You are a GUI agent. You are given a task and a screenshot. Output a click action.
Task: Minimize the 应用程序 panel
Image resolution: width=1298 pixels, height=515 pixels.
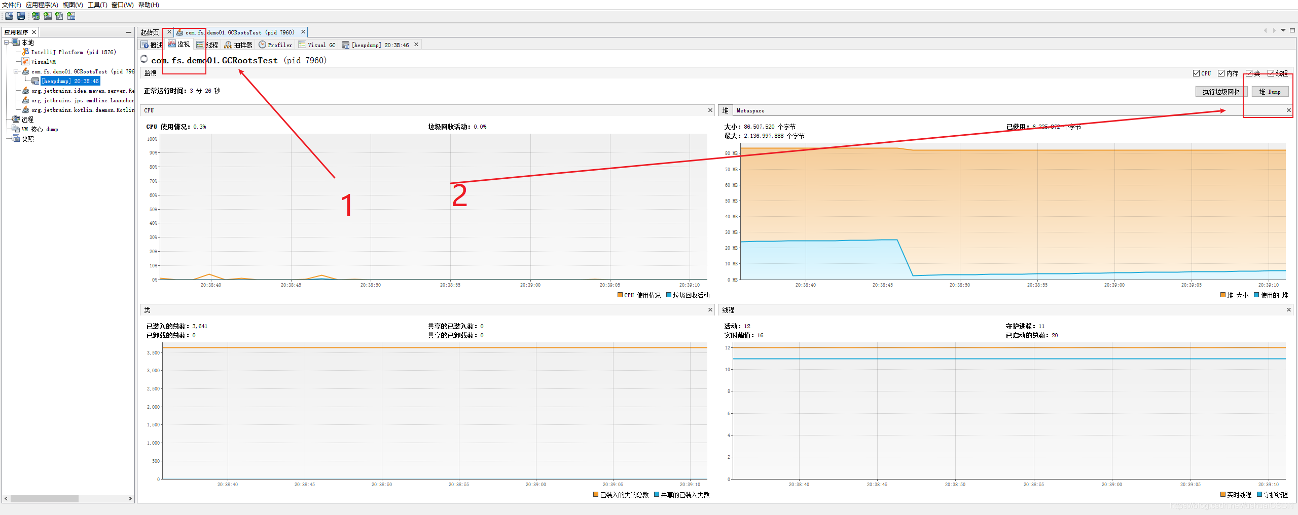coord(129,32)
